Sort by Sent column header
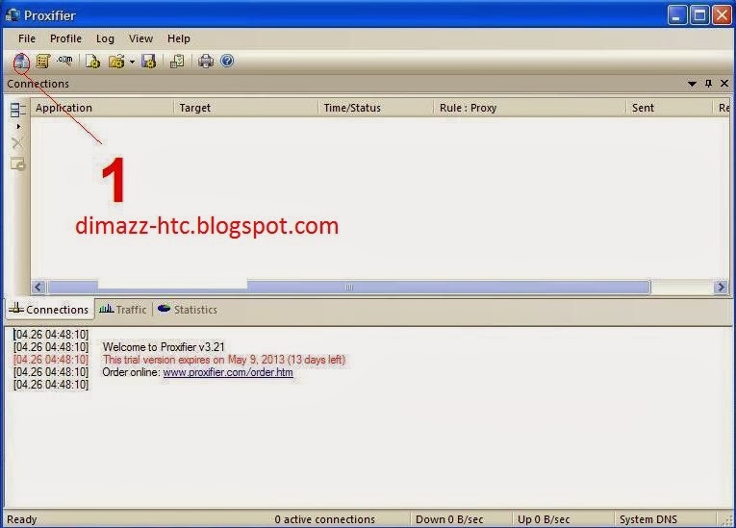Screen dimensions: 736x528 (670, 108)
